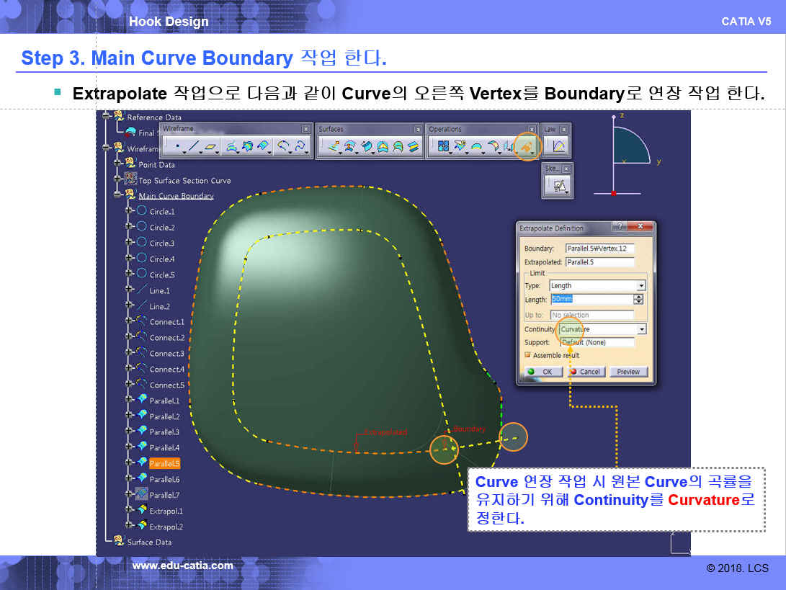This screenshot has width=786, height=590.
Task: Select the Extrapolate tool in Operations toolbar
Action: (x=527, y=147)
